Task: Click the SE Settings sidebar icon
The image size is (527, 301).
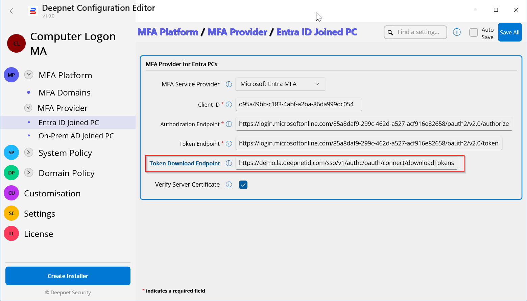Action: coord(11,214)
